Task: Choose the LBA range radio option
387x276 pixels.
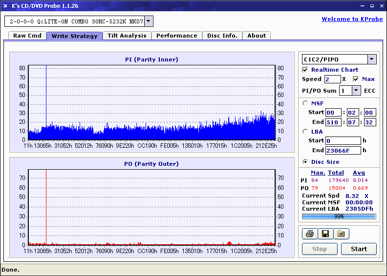Action: click(305, 132)
